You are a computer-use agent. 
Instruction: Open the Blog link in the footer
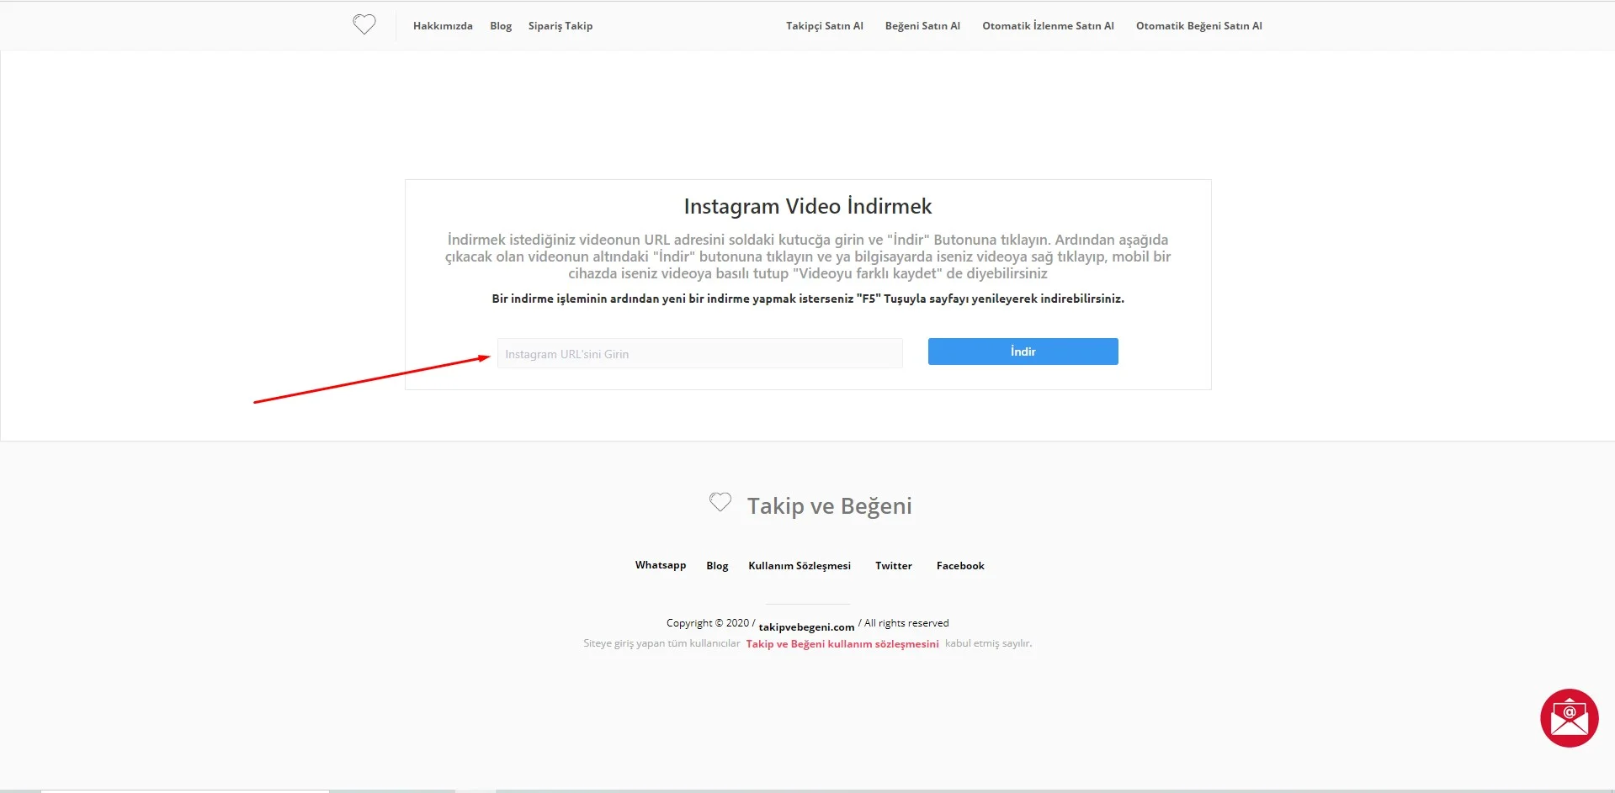click(717, 566)
